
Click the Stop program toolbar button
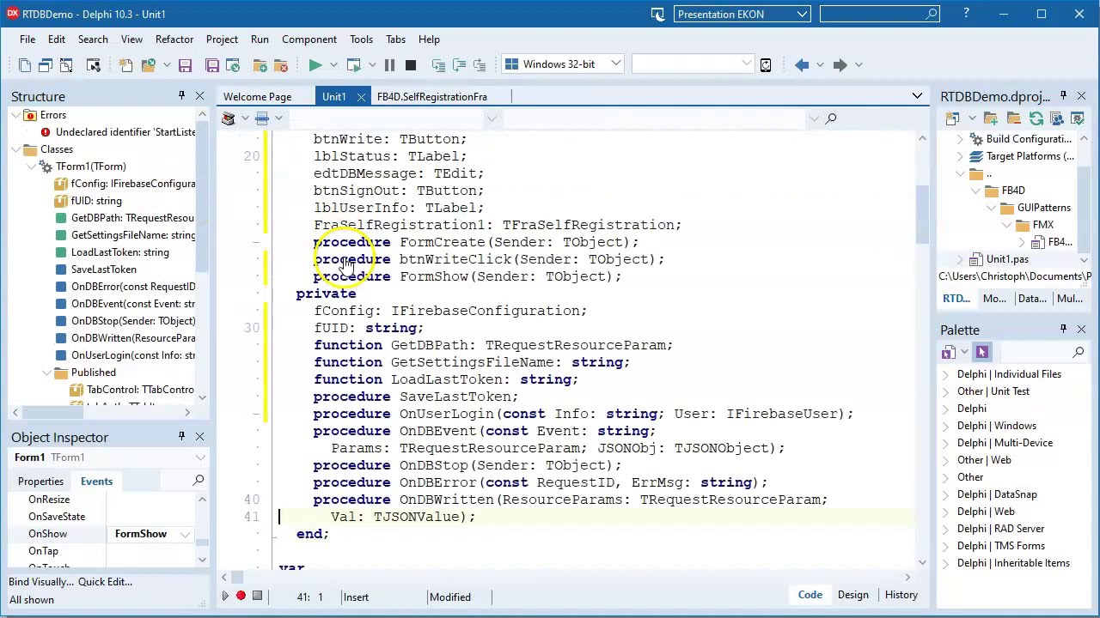(x=411, y=64)
